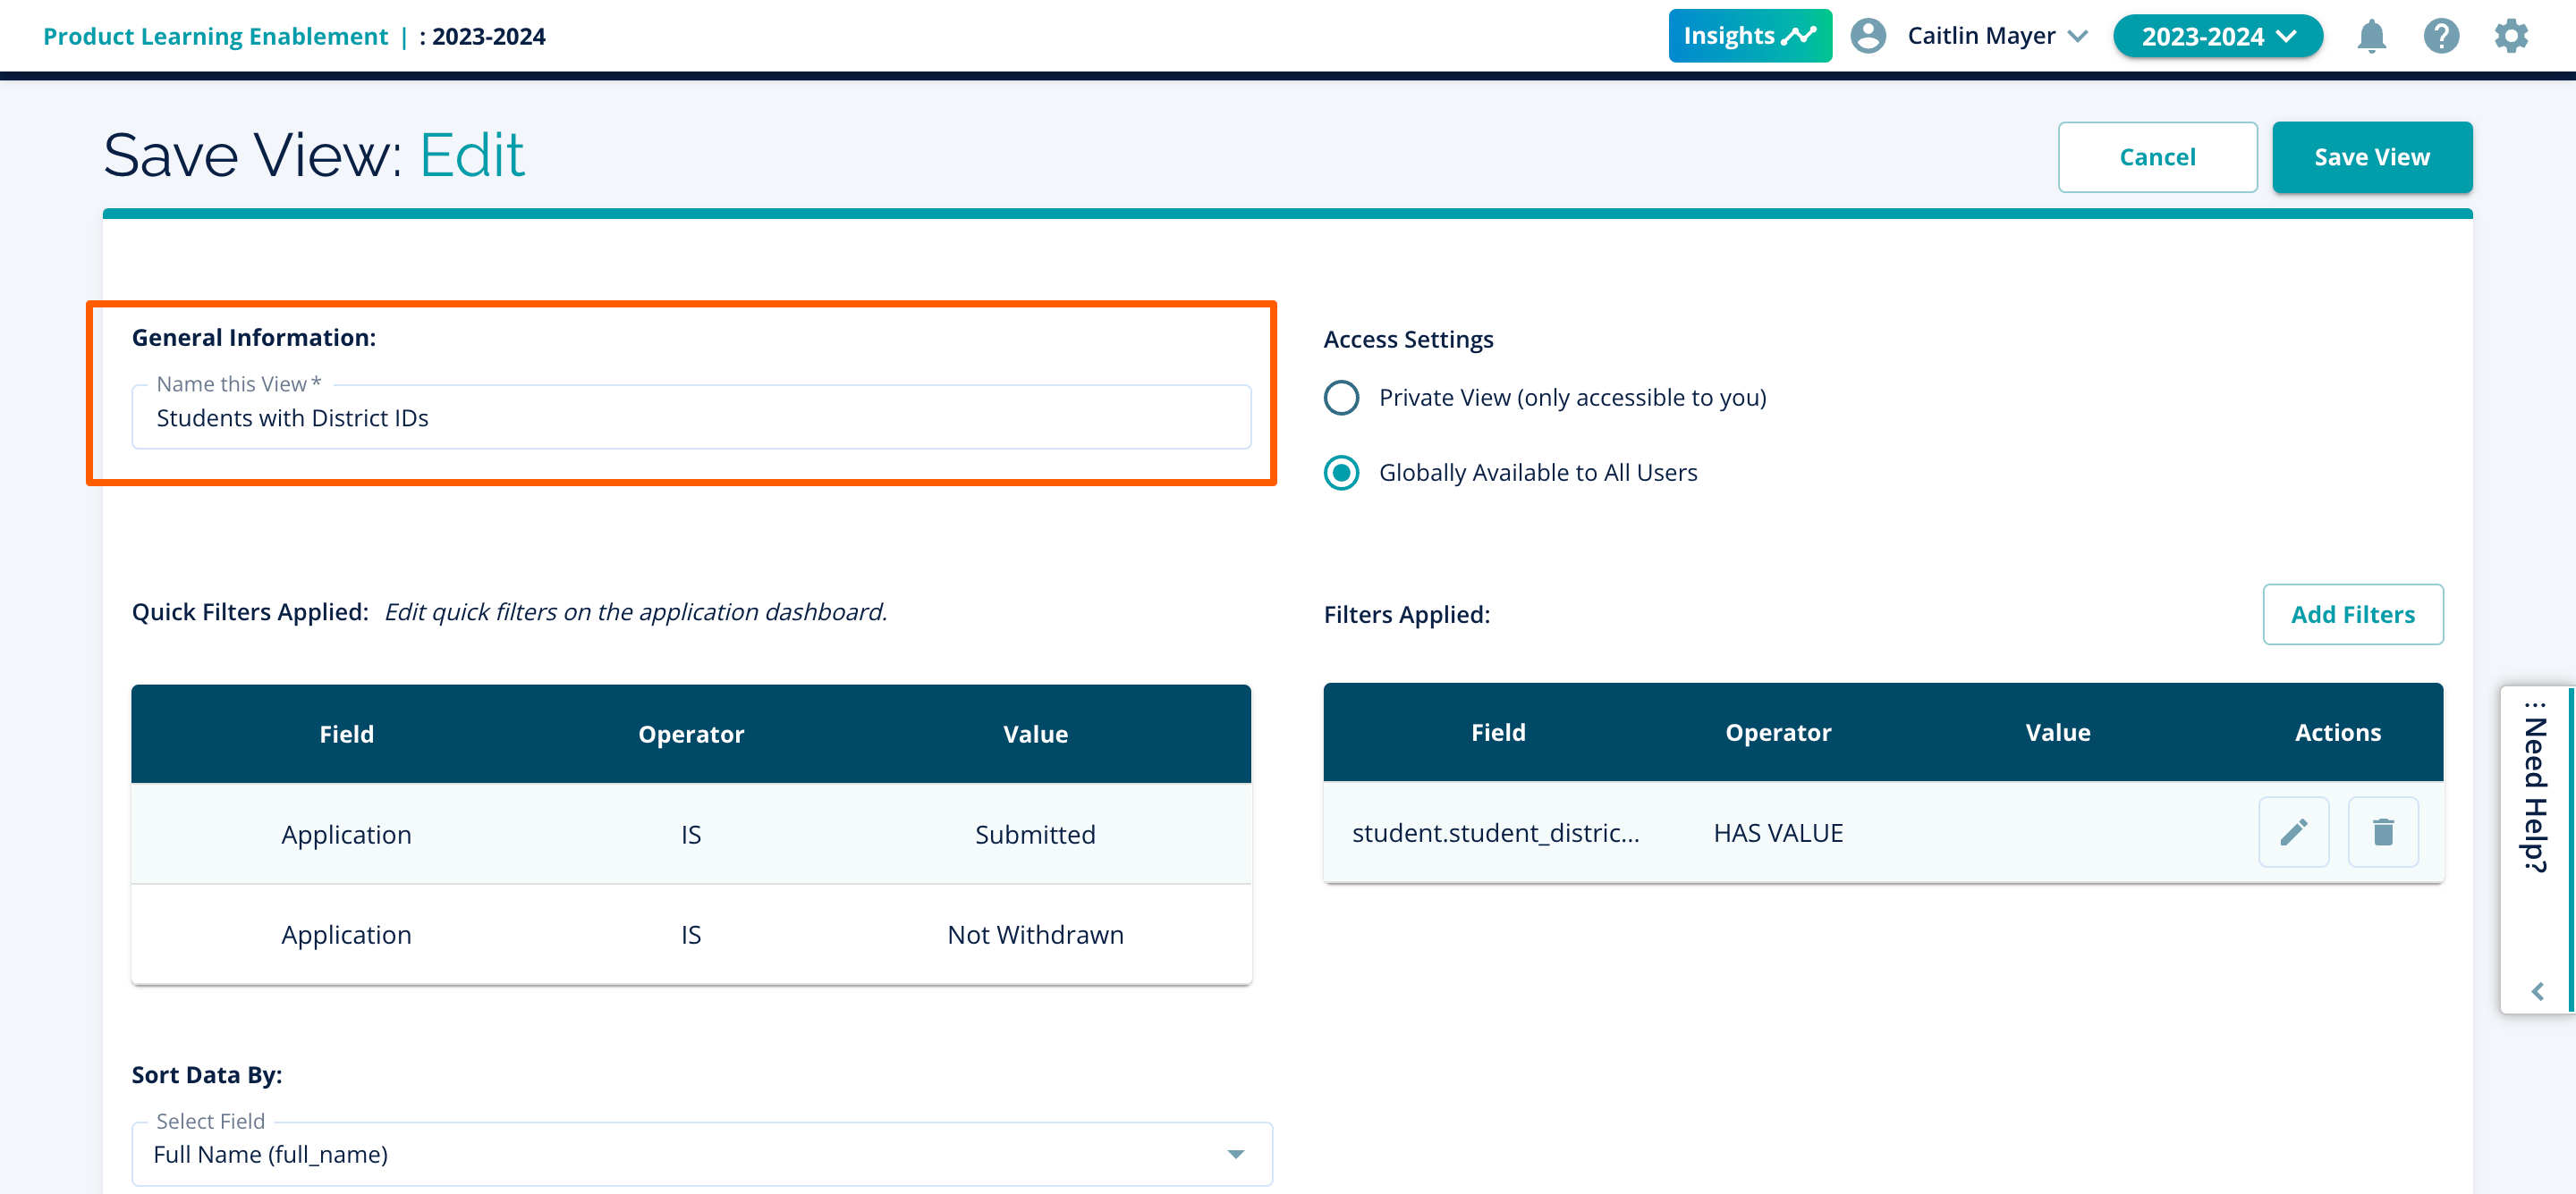Click the user profile avatar icon

1867,37
